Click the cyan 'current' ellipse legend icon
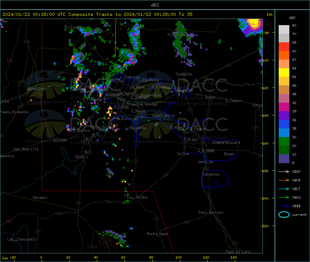 tap(284, 214)
